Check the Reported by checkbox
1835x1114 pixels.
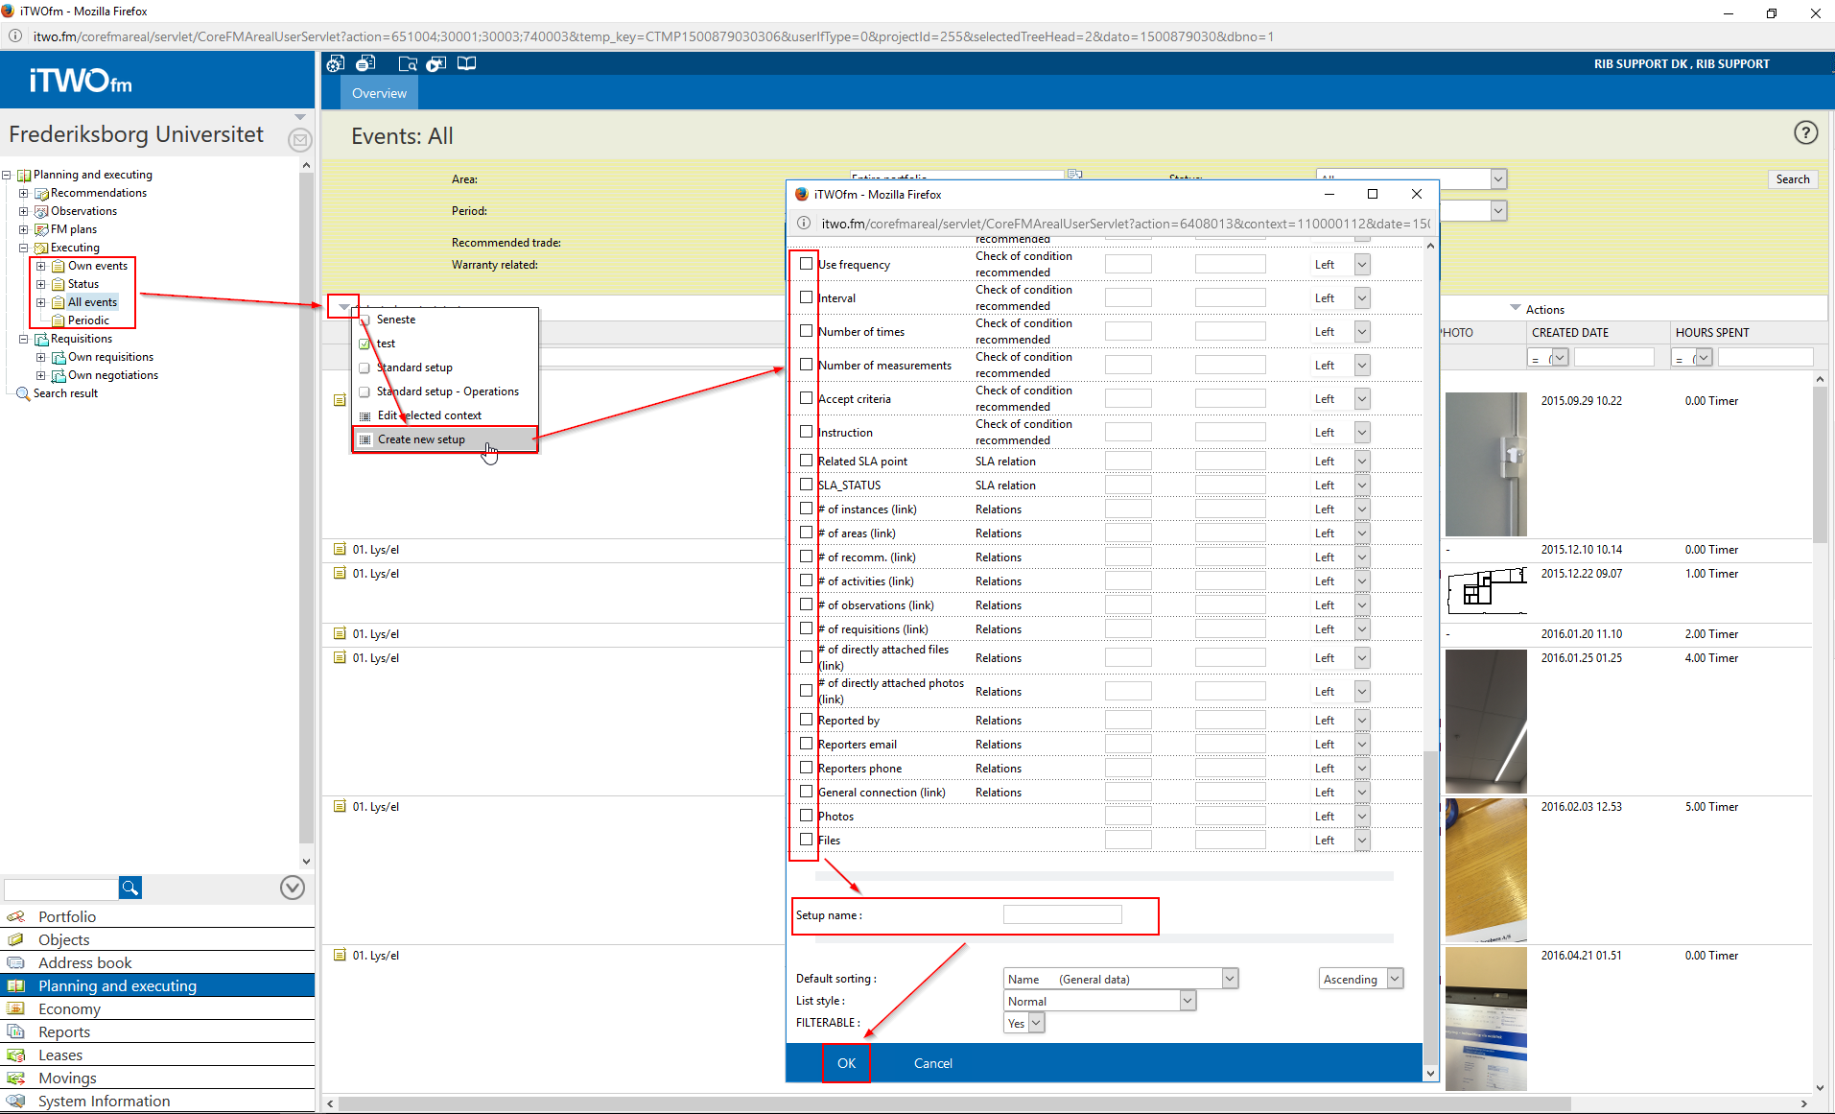click(806, 720)
